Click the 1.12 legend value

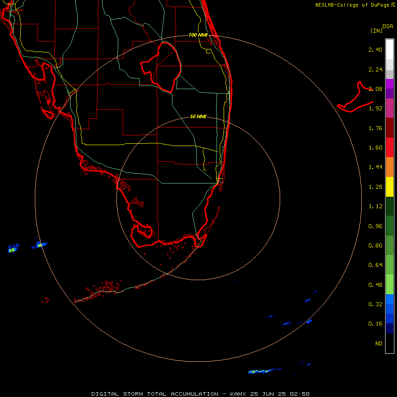375,206
